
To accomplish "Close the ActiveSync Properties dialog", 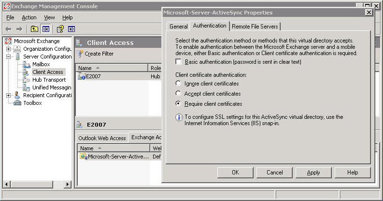I will (369, 12).
